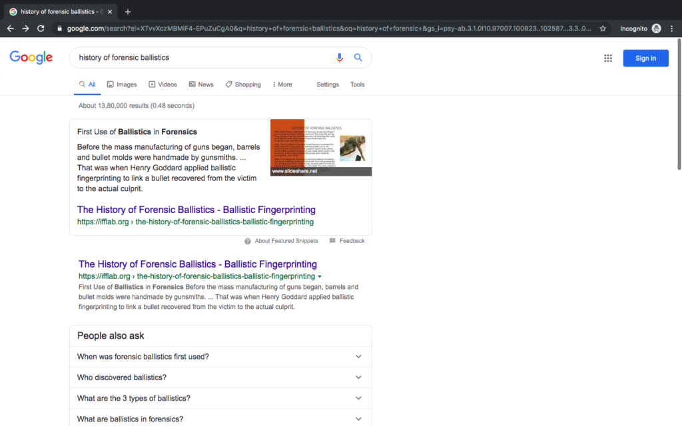This screenshot has height=426, width=682.
Task: Start voice search with microphone icon
Action: pos(339,57)
